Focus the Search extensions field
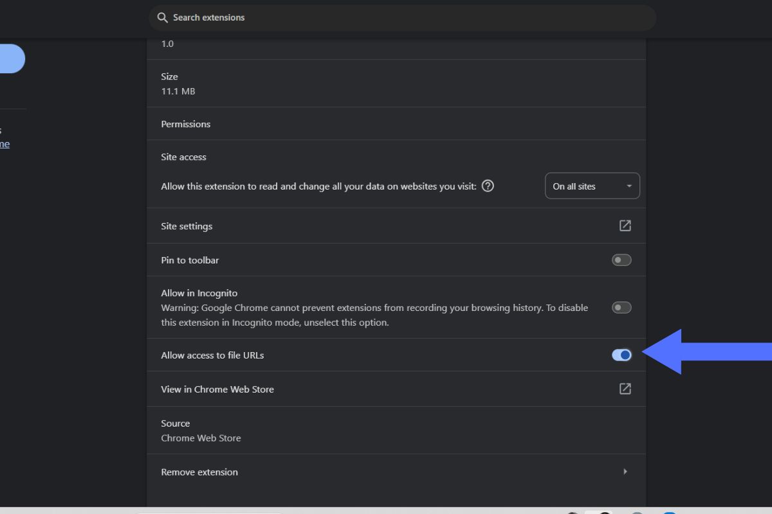 point(402,18)
